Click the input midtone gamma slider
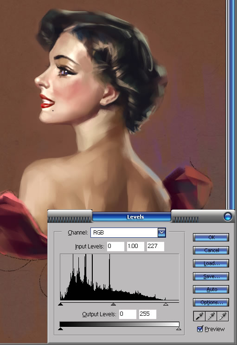 [113, 304]
